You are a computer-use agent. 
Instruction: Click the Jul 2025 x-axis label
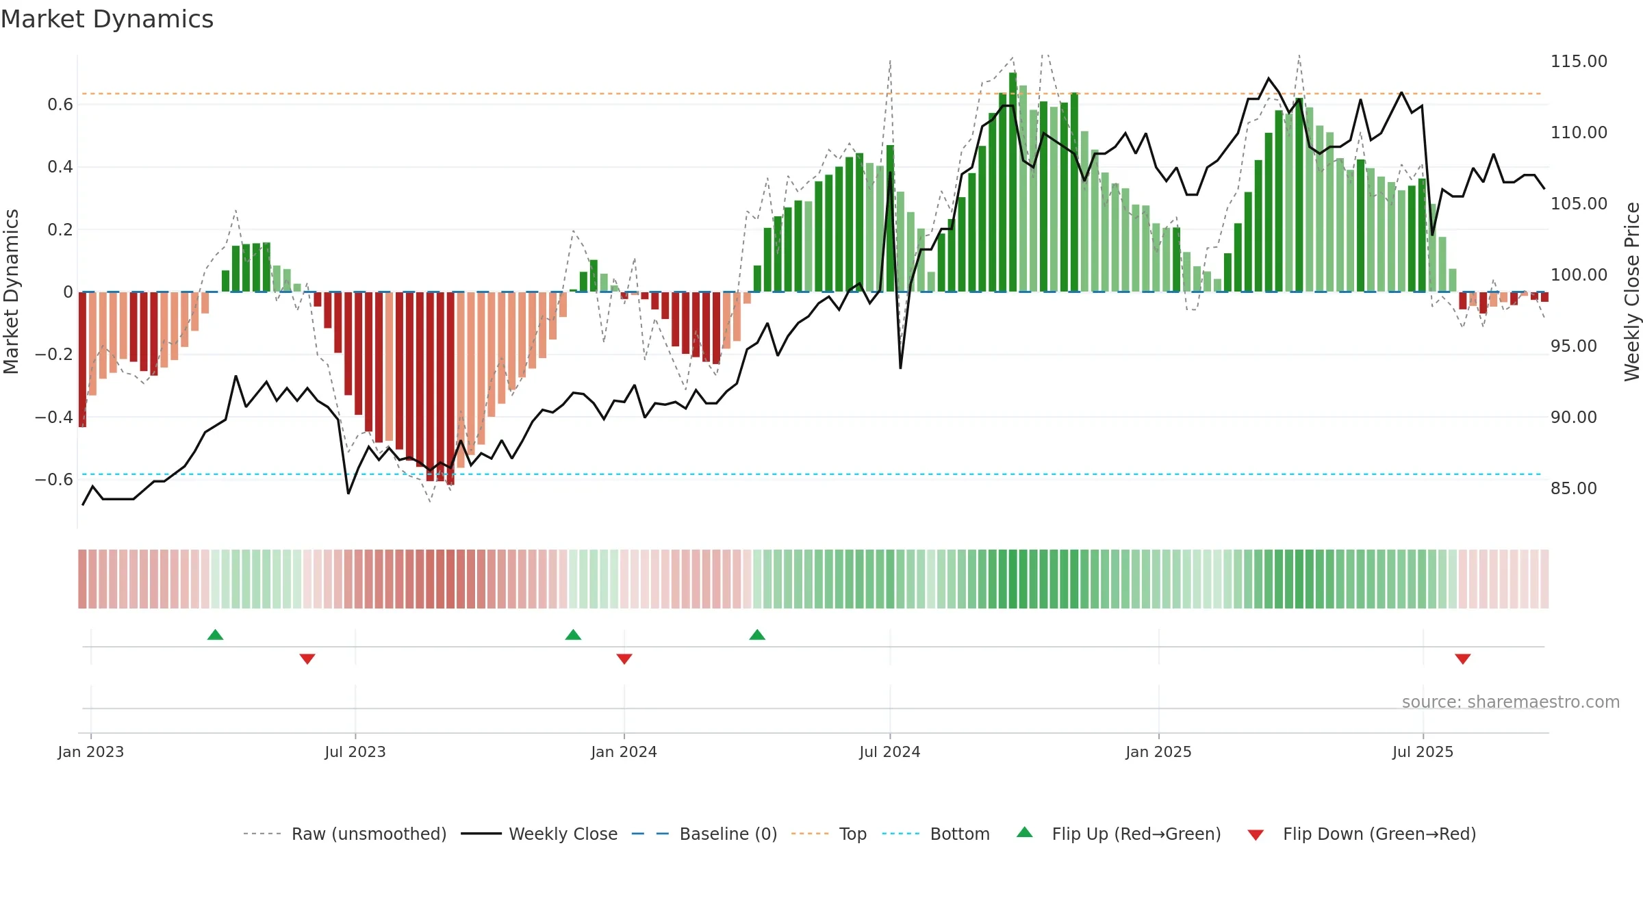point(1423,752)
